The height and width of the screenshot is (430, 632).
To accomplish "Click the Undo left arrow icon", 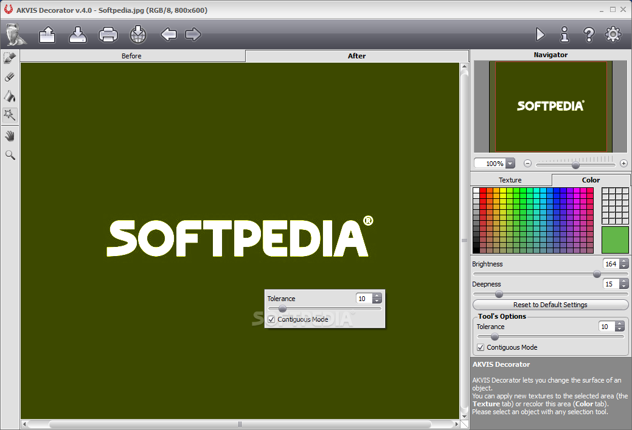I will (168, 34).
